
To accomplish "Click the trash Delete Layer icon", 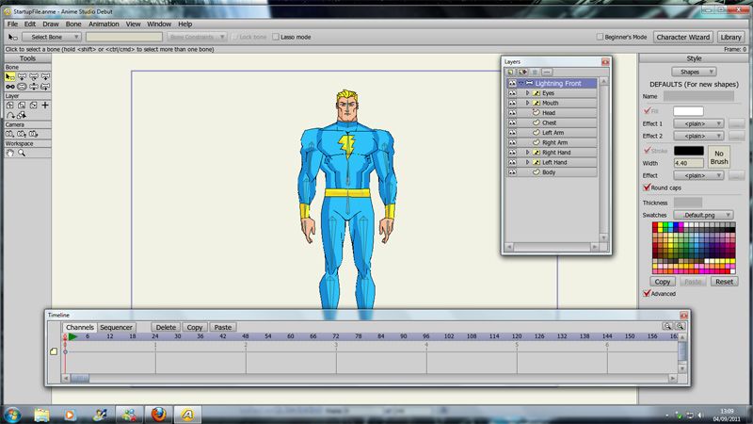I will tap(535, 72).
